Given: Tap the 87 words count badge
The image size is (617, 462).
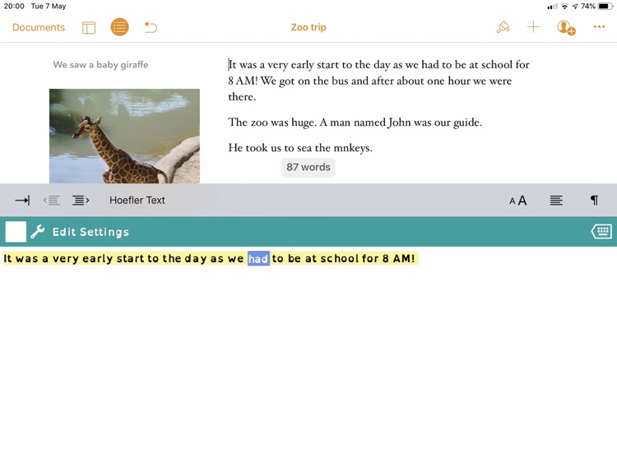Looking at the screenshot, I should (x=308, y=168).
